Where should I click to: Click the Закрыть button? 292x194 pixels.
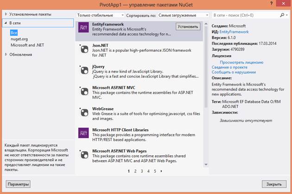[x=274, y=184]
